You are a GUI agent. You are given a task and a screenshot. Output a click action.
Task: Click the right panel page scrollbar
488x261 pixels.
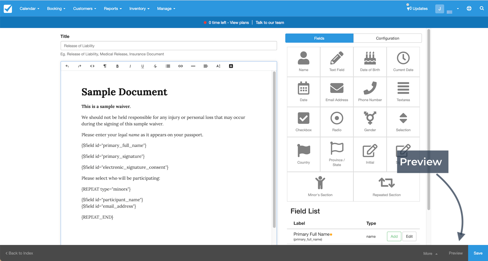(428, 120)
